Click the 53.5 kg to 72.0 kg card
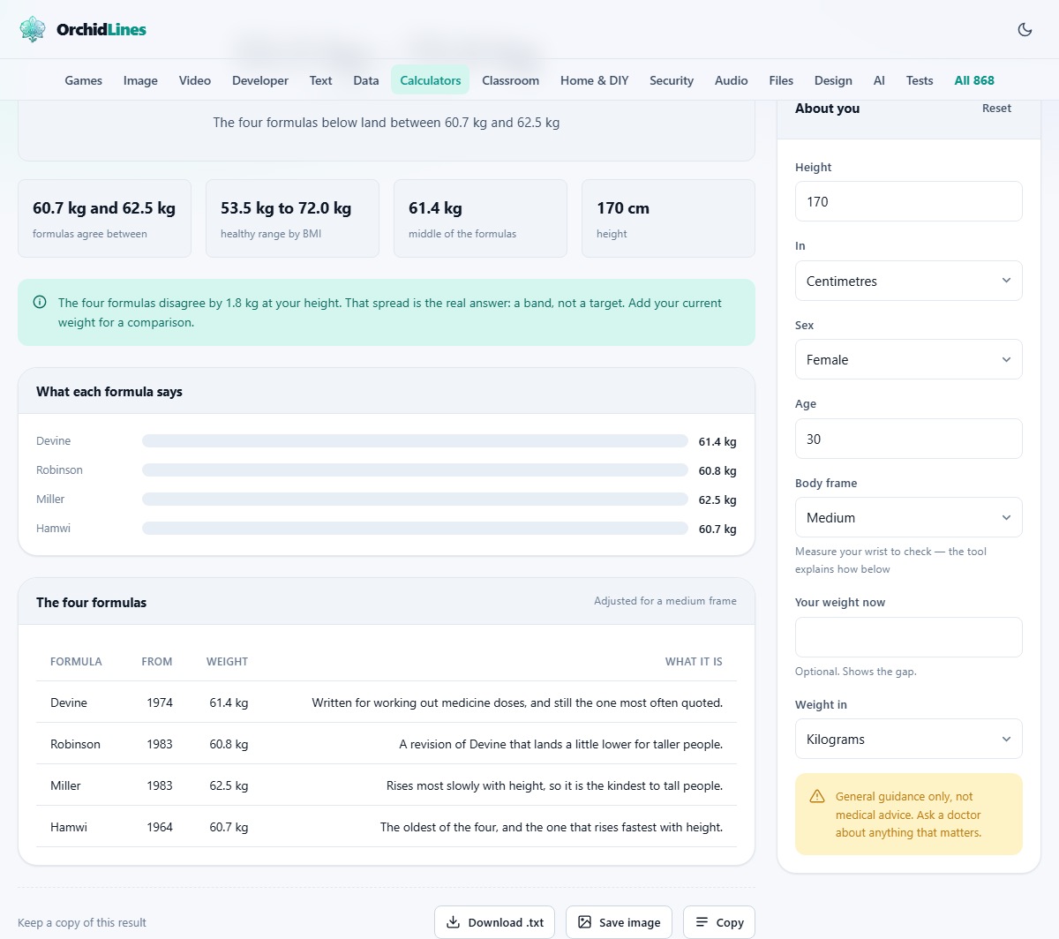1059x939 pixels. coord(292,219)
